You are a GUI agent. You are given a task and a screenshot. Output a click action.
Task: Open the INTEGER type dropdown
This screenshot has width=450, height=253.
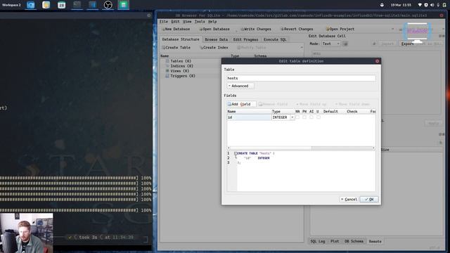(x=283, y=117)
